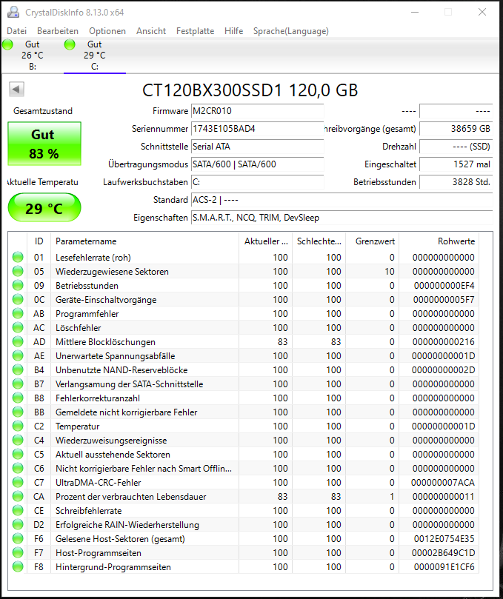The image size is (503, 599).
Task: Click status icon for Unerwartete Spannungsabfälle
Action: [18, 356]
